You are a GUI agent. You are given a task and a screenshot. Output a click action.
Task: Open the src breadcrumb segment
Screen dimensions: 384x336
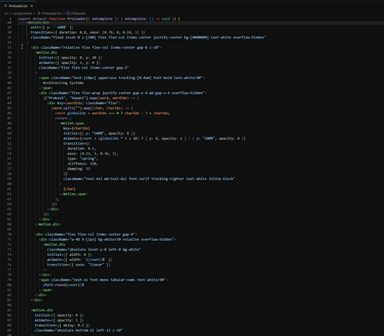[6, 14]
